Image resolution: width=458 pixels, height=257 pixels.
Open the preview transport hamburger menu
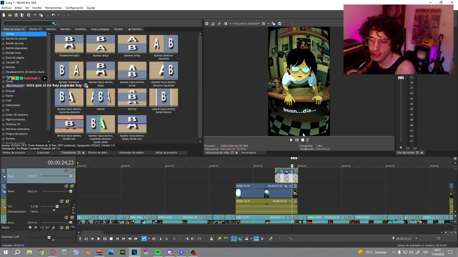(x=307, y=140)
